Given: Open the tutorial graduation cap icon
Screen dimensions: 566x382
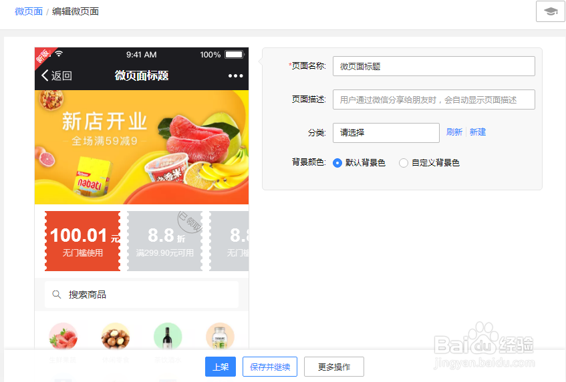Looking at the screenshot, I should (551, 11).
